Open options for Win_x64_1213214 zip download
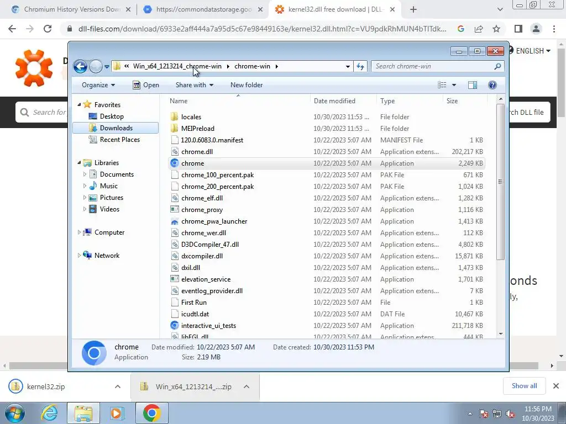The width and height of the screenshot is (566, 424). [247, 386]
